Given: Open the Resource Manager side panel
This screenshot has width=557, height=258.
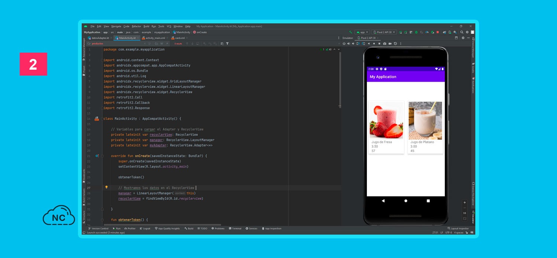Looking at the screenshot, I should [84, 49].
